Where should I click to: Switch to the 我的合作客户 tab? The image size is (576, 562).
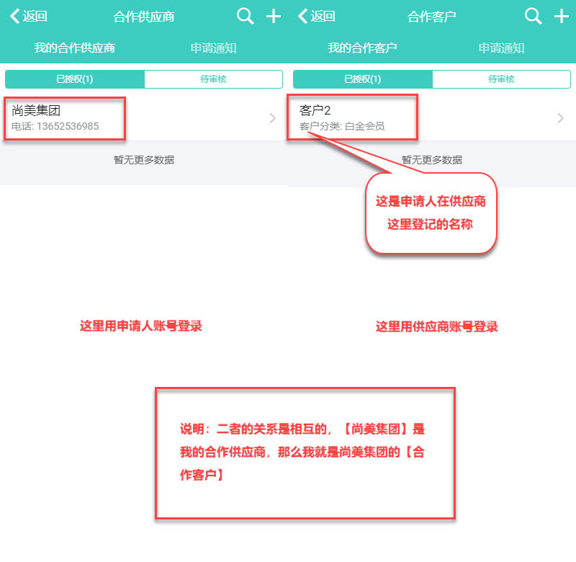point(362,48)
